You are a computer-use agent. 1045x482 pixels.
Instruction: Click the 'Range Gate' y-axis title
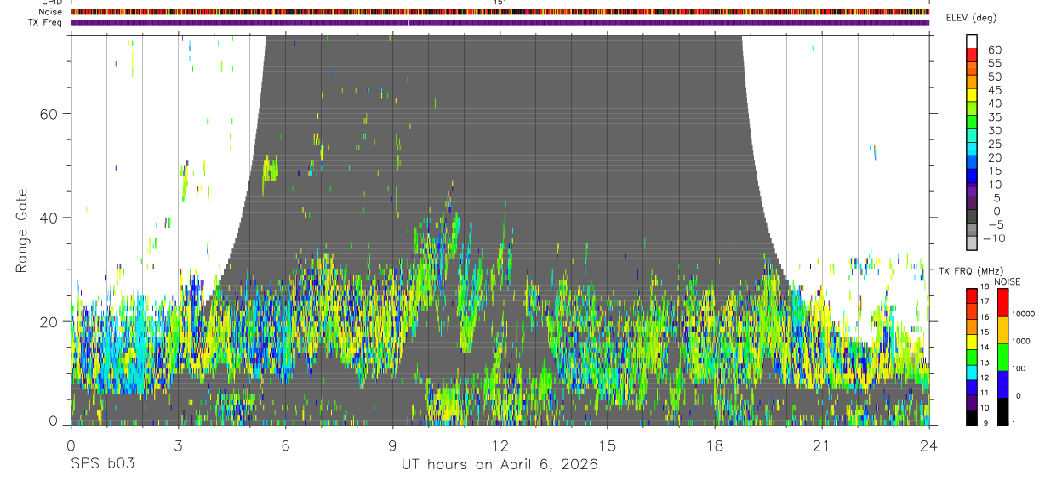click(22, 231)
